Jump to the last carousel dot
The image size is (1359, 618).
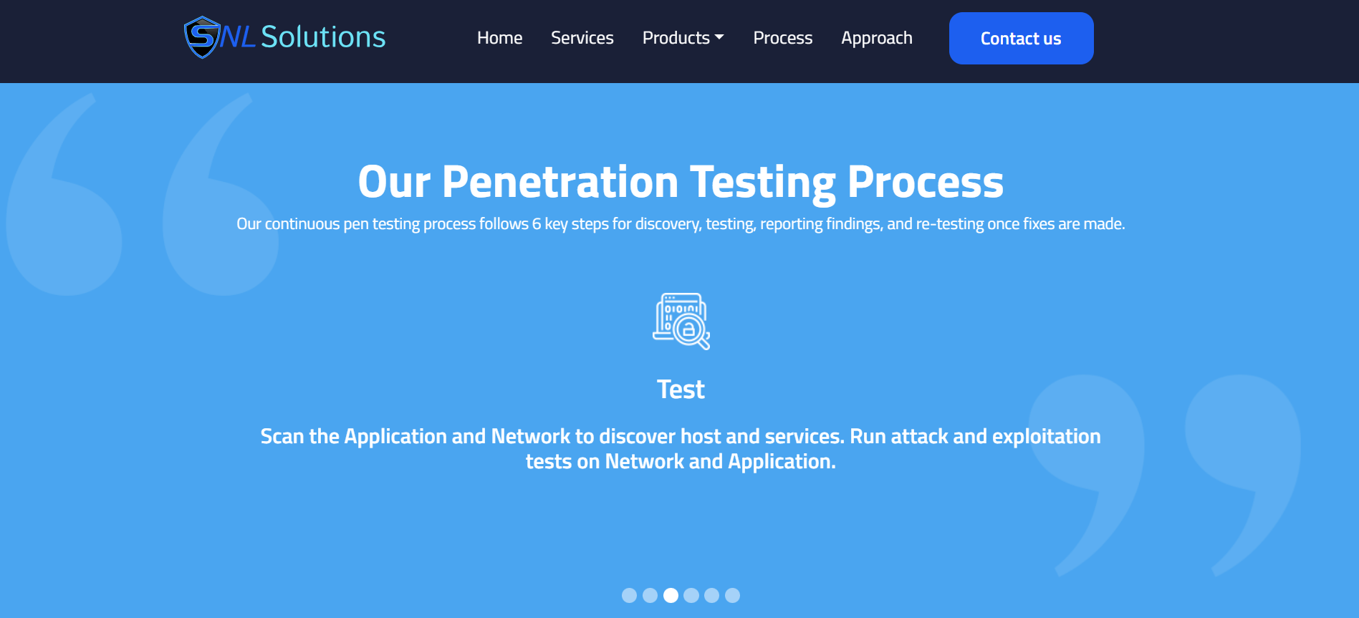pos(732,595)
